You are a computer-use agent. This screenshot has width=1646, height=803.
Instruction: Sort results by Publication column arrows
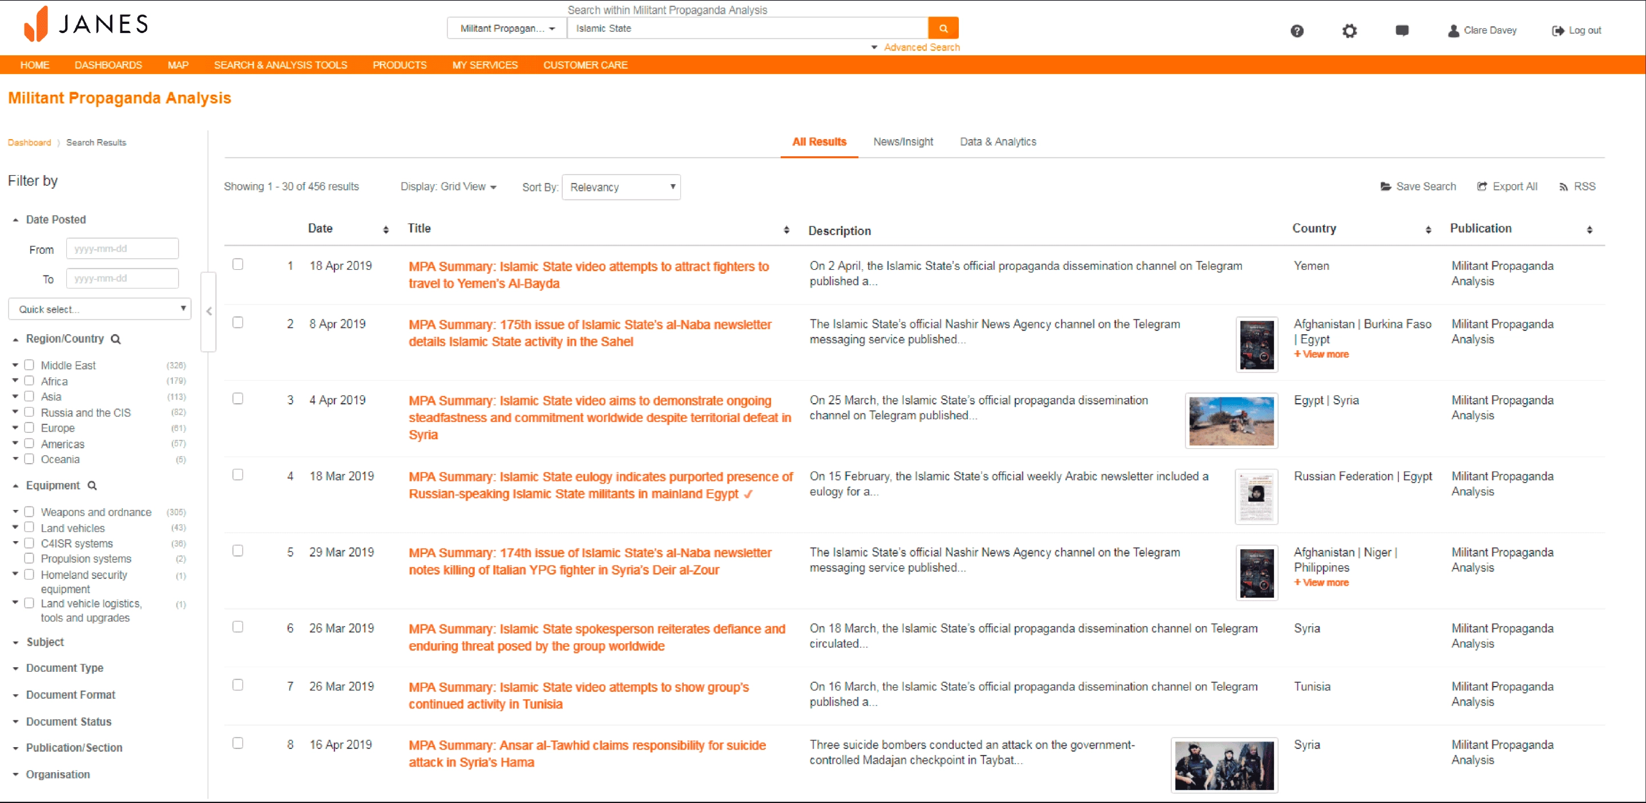[x=1589, y=230]
